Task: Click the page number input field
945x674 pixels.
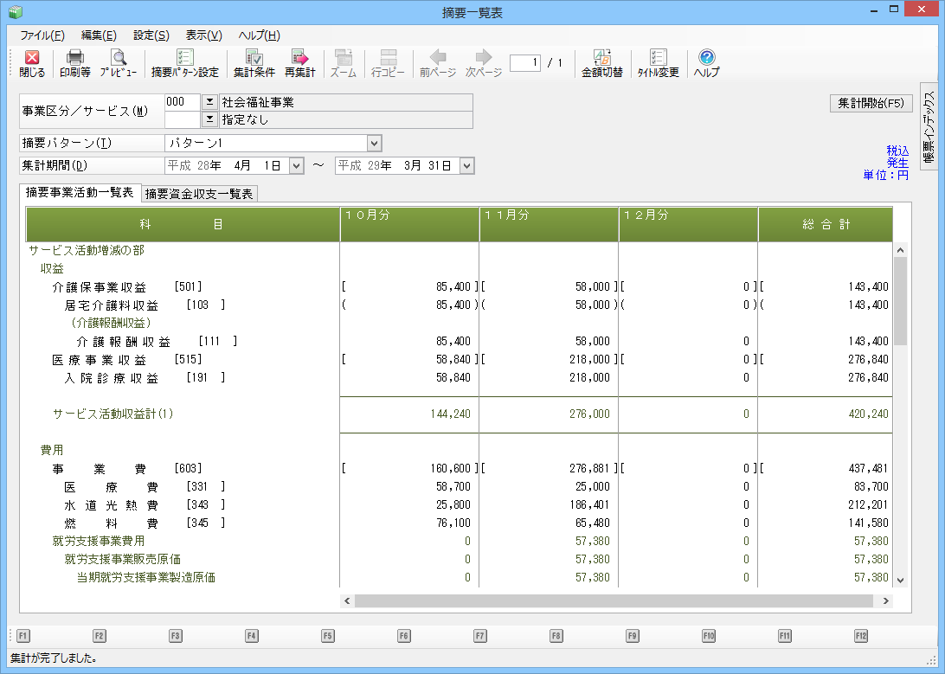Action: coord(525,62)
